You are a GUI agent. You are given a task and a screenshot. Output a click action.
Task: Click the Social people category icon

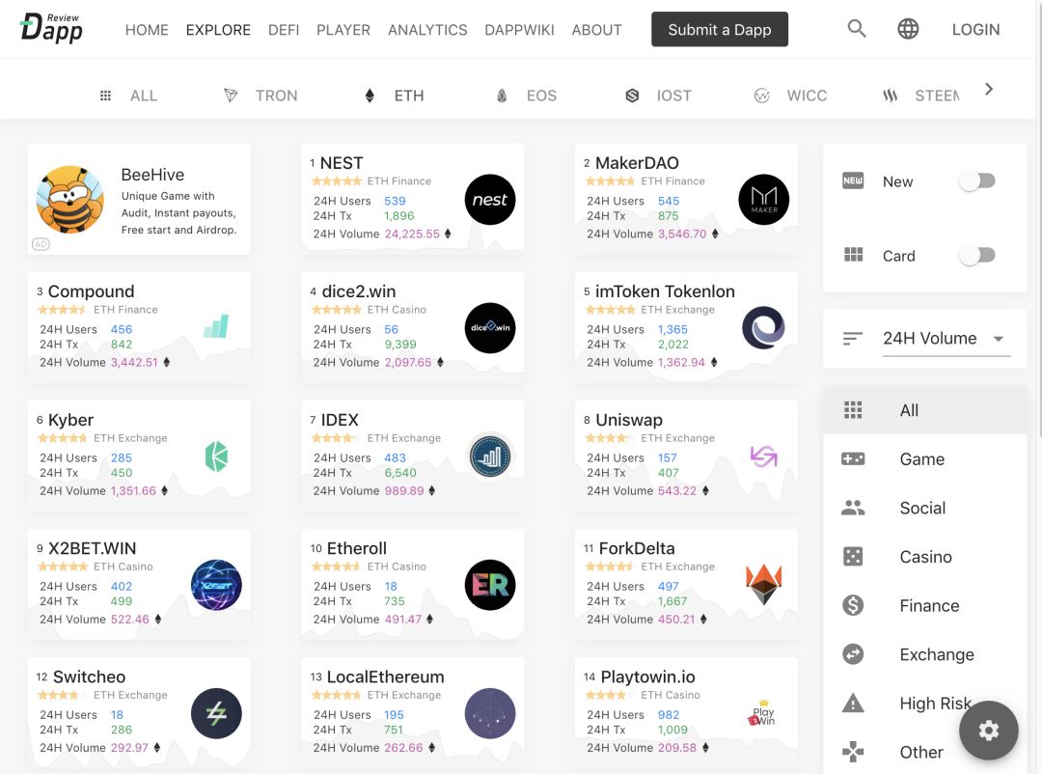click(853, 508)
